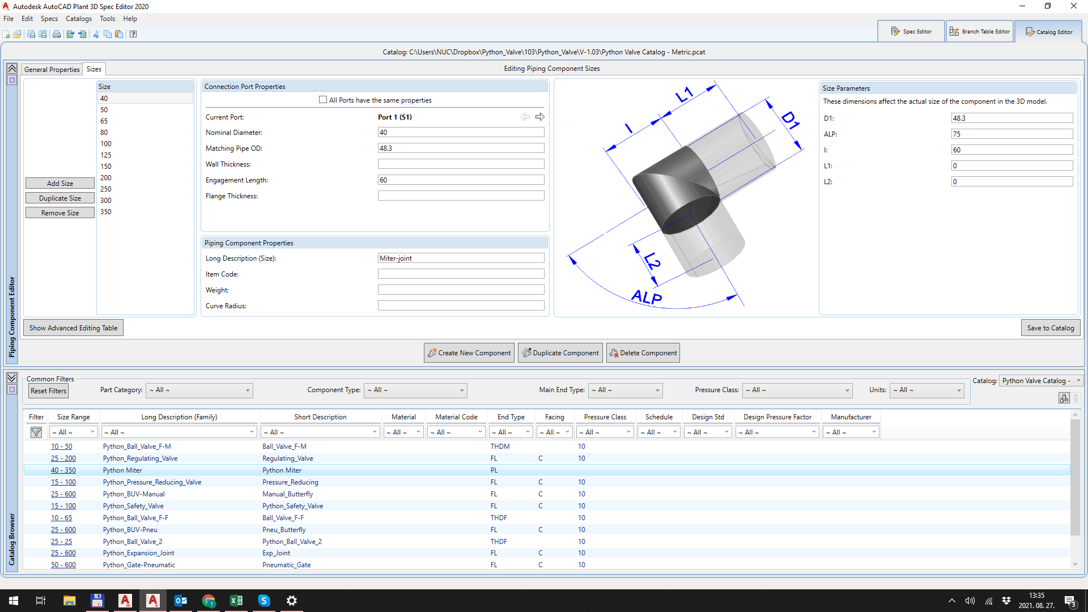Screen dimensions: 1088x612
Task: Open the Part Category dropdown
Action: tap(199, 390)
